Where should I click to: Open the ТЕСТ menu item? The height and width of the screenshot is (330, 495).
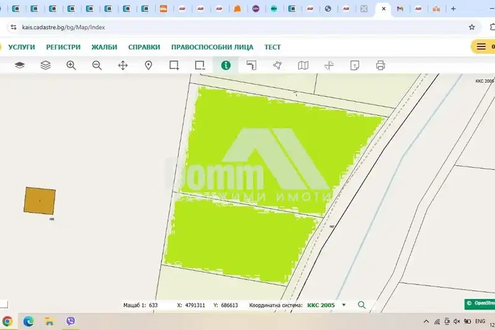(272, 47)
